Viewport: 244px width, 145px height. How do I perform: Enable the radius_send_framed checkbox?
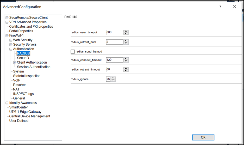pos(73,52)
